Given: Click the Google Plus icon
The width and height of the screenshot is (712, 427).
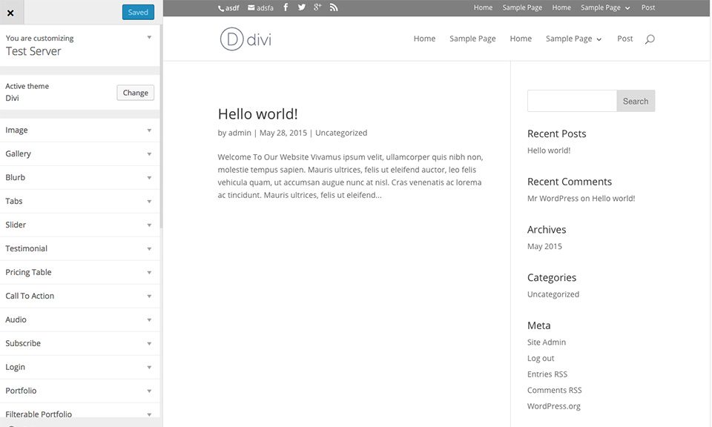Looking at the screenshot, I should [317, 7].
